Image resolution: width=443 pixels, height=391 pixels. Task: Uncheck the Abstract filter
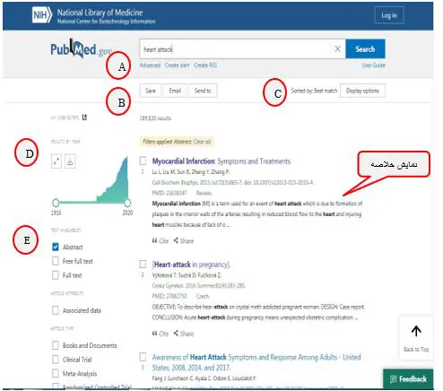(x=56, y=247)
